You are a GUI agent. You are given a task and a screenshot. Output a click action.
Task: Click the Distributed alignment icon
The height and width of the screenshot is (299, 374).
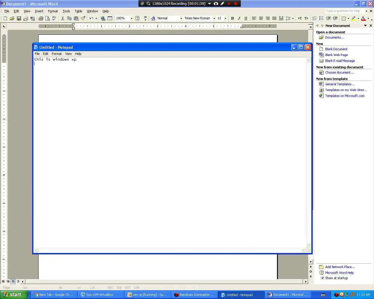click(x=281, y=18)
